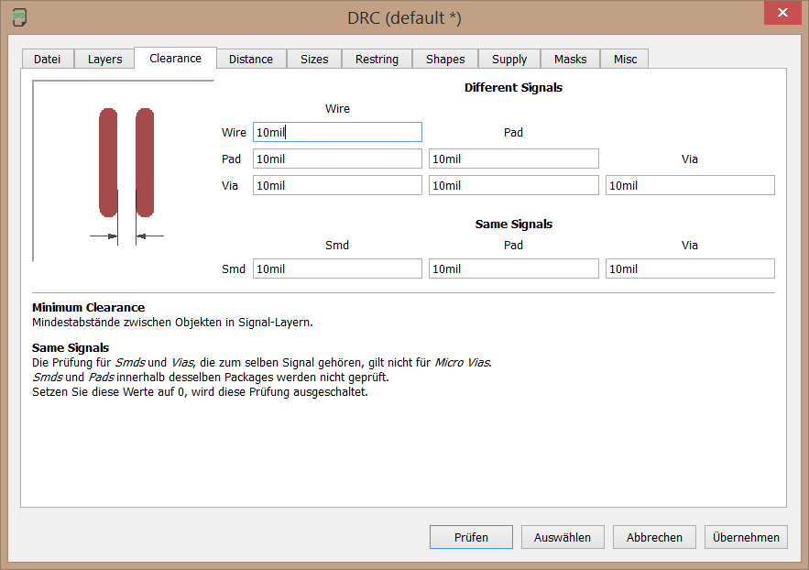
Task: Click the 'Minimum Clearance' heading
Action: pyautogui.click(x=88, y=307)
